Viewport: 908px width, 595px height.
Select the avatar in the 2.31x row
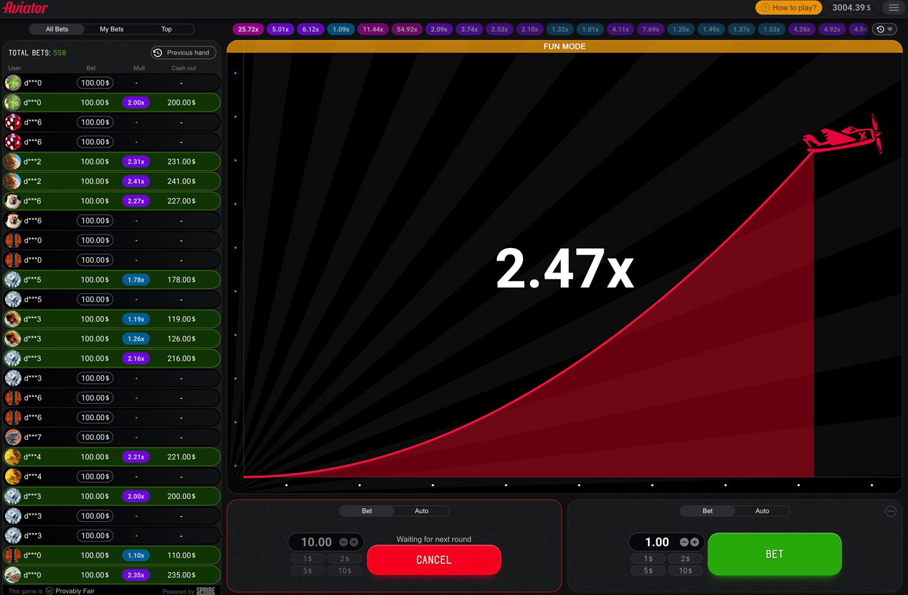pyautogui.click(x=13, y=162)
